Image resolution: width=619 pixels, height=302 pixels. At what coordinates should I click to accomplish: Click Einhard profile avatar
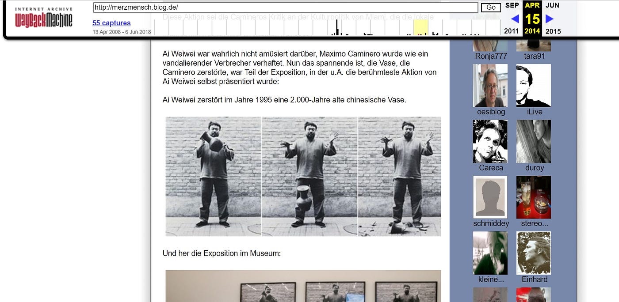point(534,253)
